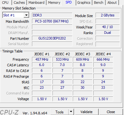The image size is (124, 115).
Task: Click the JEDEC #4 column header
Action: pos(103,54)
